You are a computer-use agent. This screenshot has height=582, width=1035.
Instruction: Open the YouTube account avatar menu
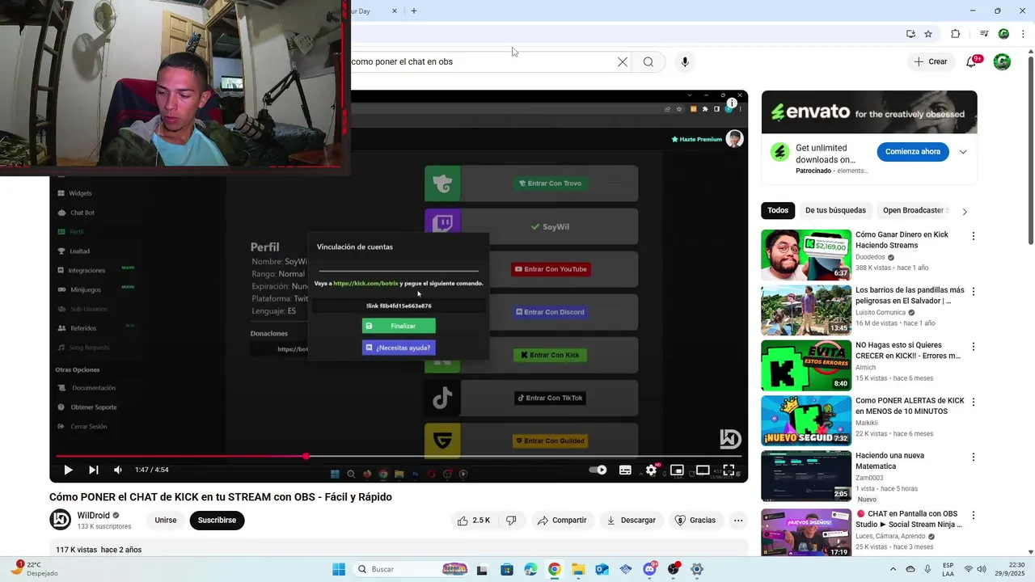(1002, 61)
